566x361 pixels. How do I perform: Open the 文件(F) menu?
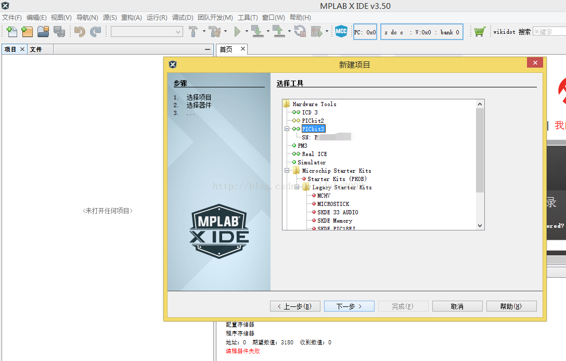pos(12,18)
